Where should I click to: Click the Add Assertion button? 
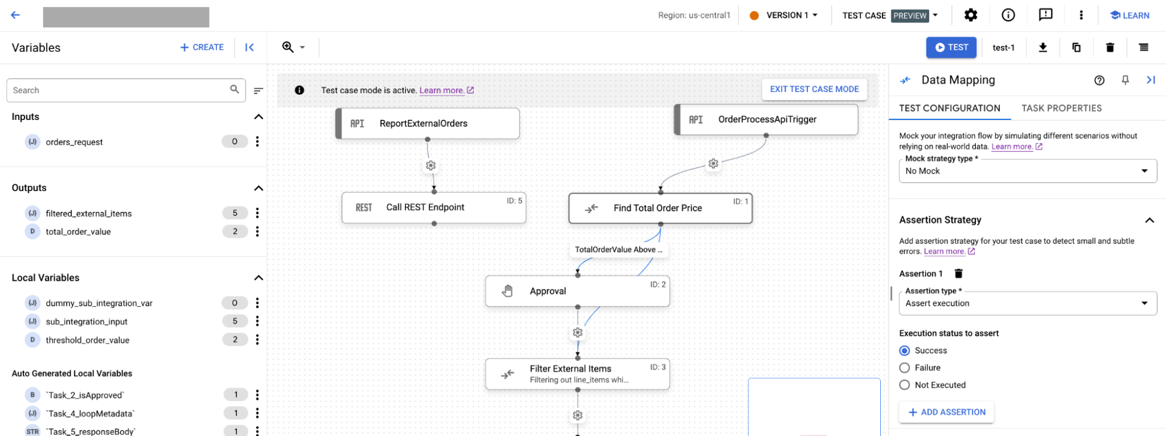(947, 412)
